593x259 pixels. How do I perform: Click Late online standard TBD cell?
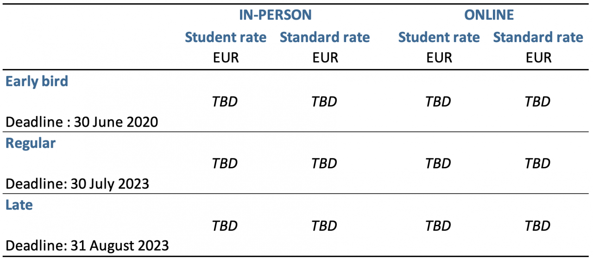click(537, 226)
